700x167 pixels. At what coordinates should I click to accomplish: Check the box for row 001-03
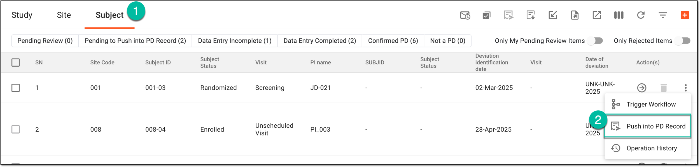click(16, 88)
